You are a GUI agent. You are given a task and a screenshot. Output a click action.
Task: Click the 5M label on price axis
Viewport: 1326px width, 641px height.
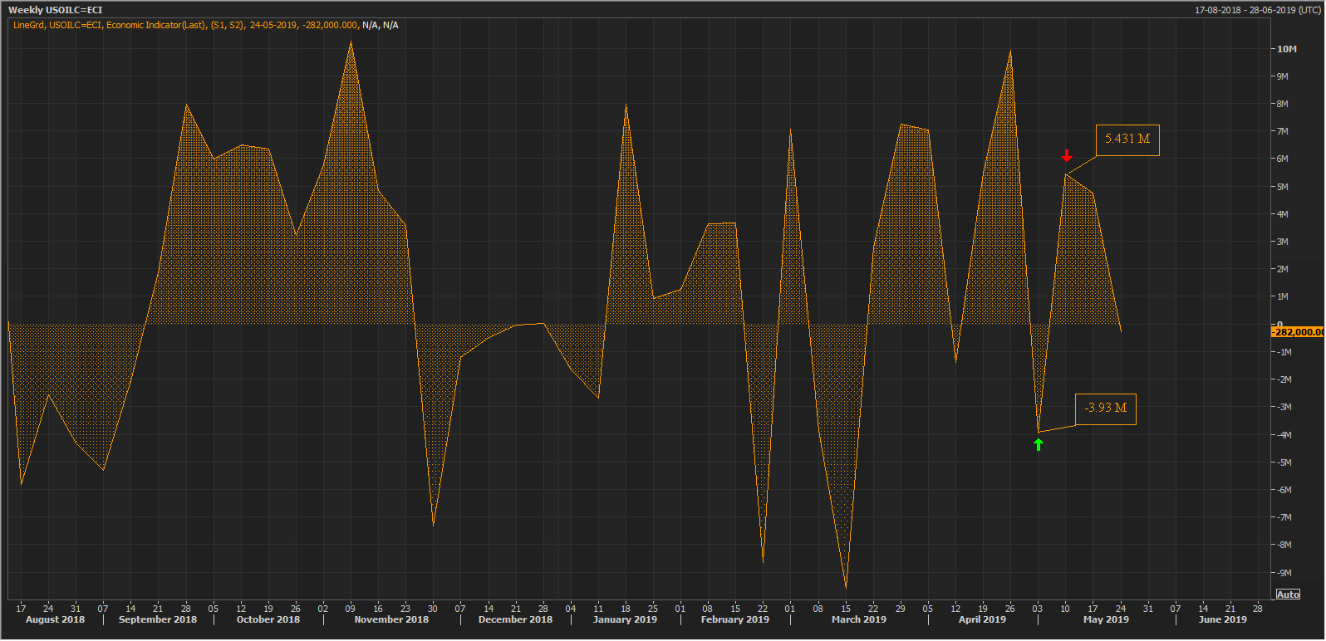(1283, 187)
